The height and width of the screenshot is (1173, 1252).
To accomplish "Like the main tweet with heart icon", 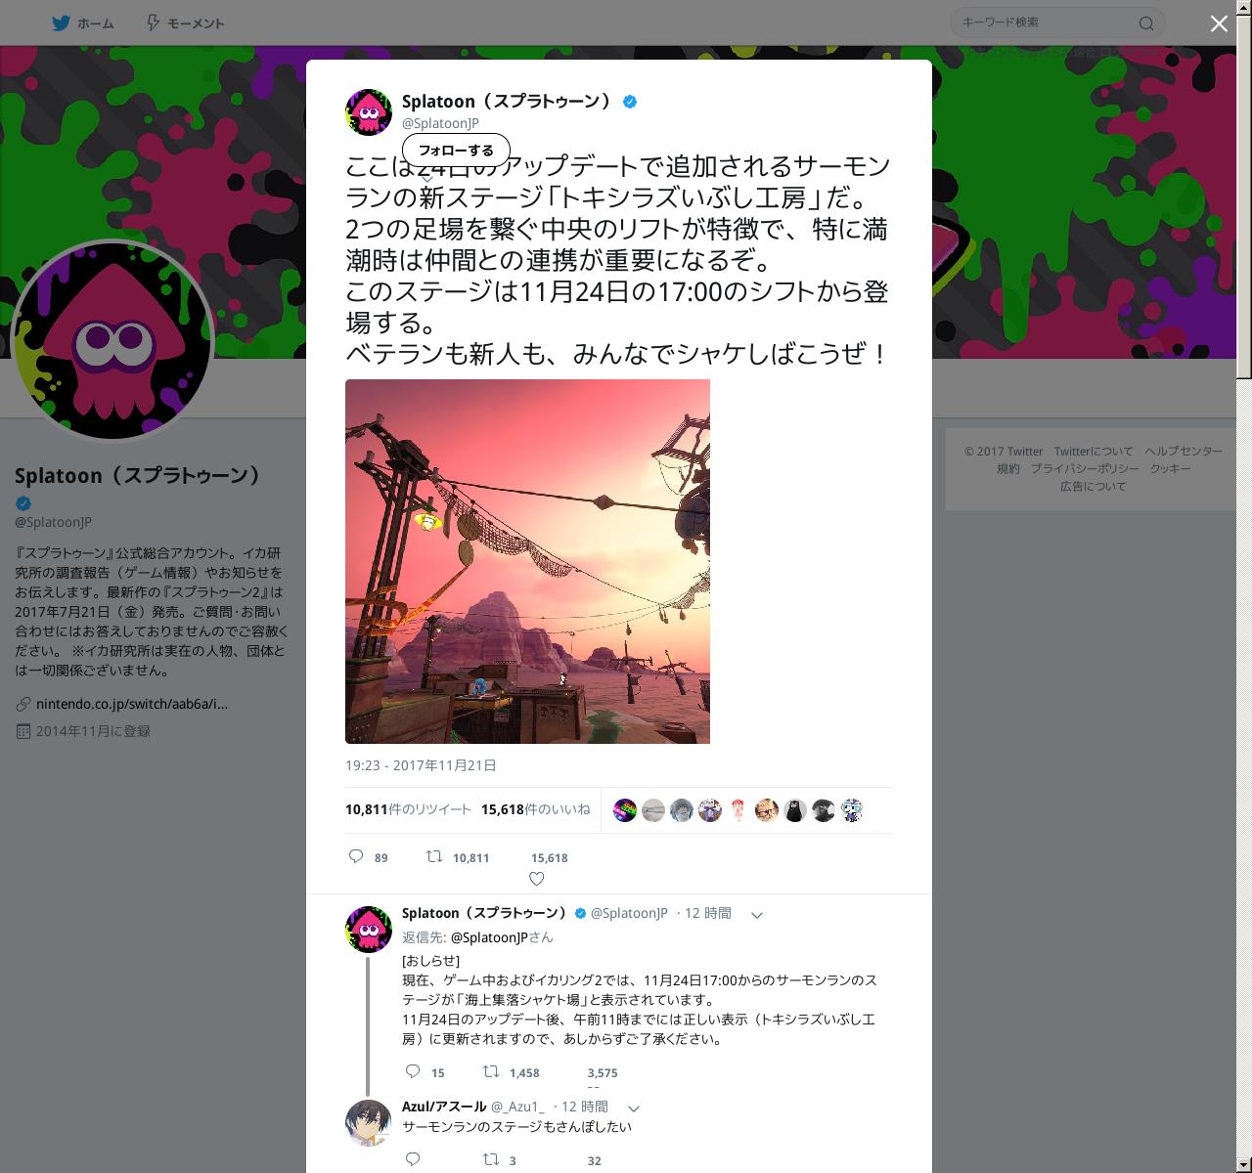I will (x=536, y=878).
